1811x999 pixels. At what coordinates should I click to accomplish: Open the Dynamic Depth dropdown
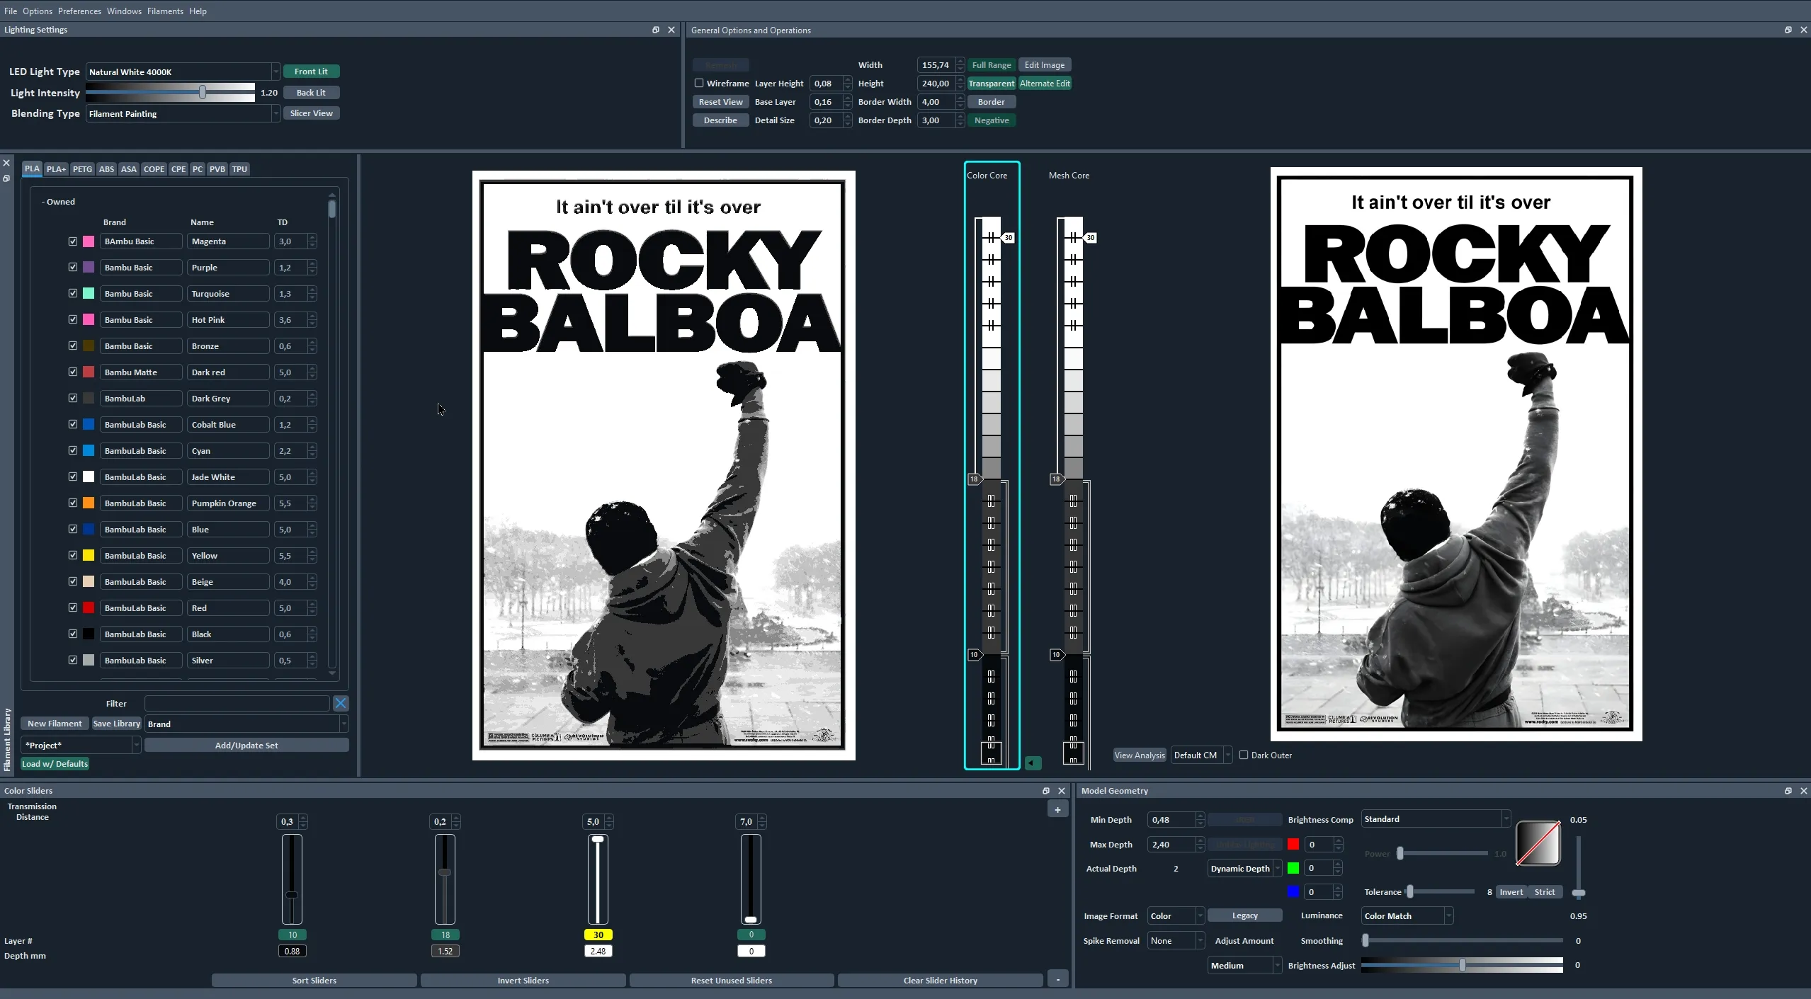point(1244,869)
